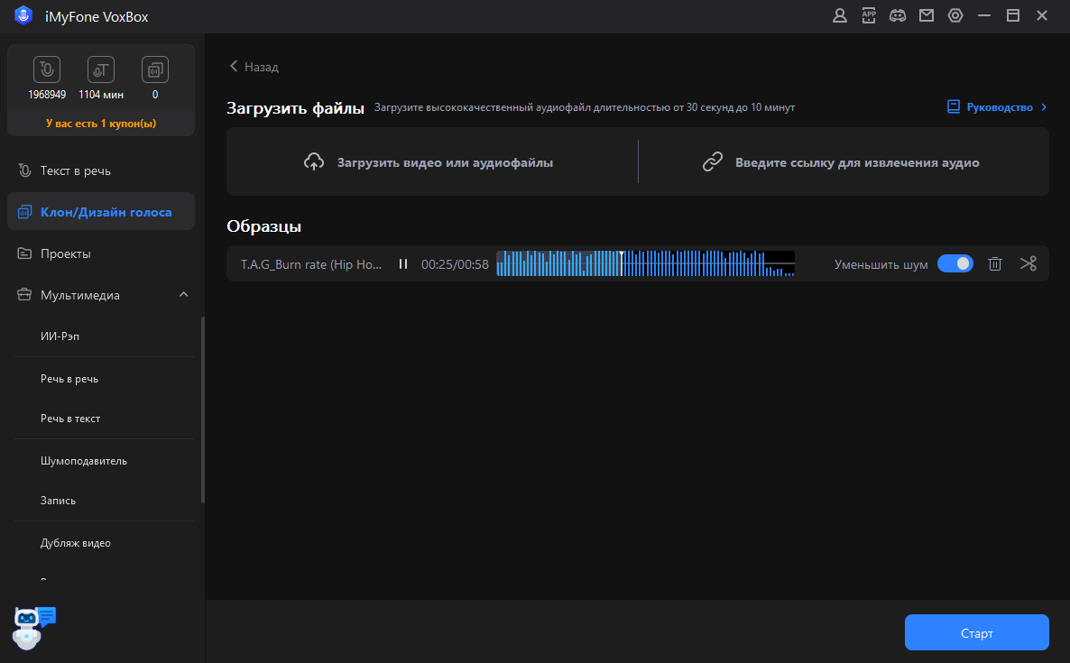This screenshot has height=663, width=1070.
Task: Click the sample name T.A.G_Burn rate (Hip Ho...
Action: [x=311, y=264]
